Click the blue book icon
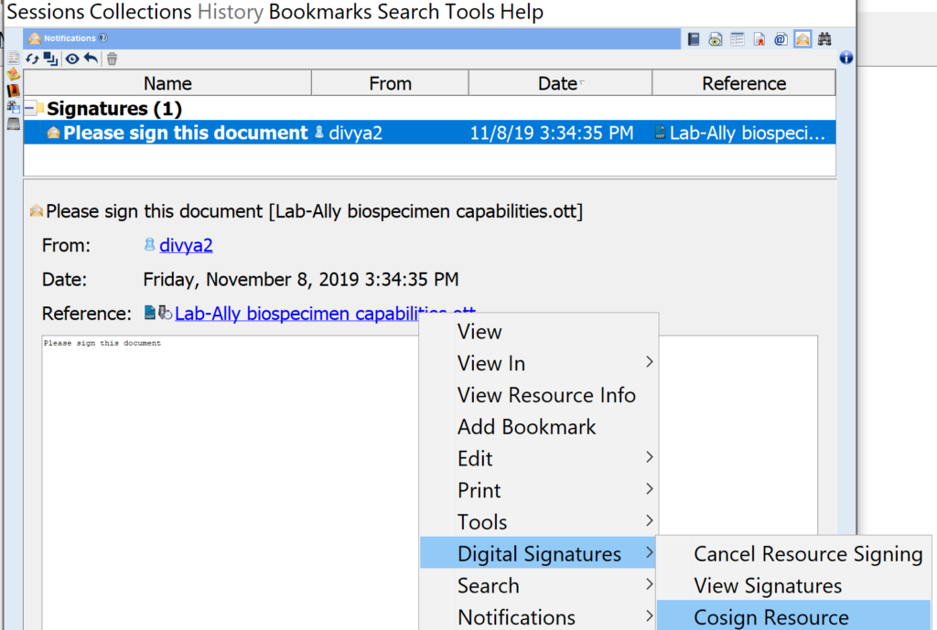937x630 pixels. tap(695, 38)
